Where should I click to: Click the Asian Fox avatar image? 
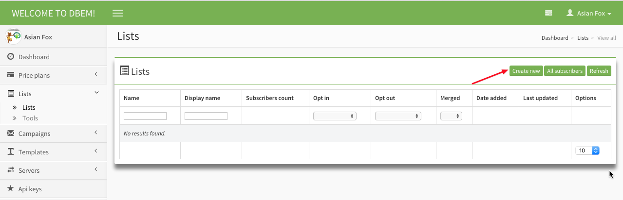[x=13, y=36]
